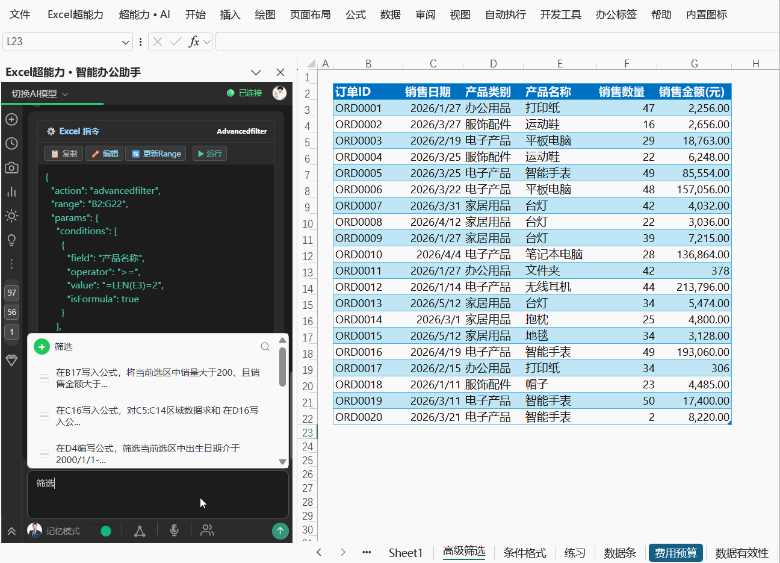Click the 复制 button

[x=64, y=154]
